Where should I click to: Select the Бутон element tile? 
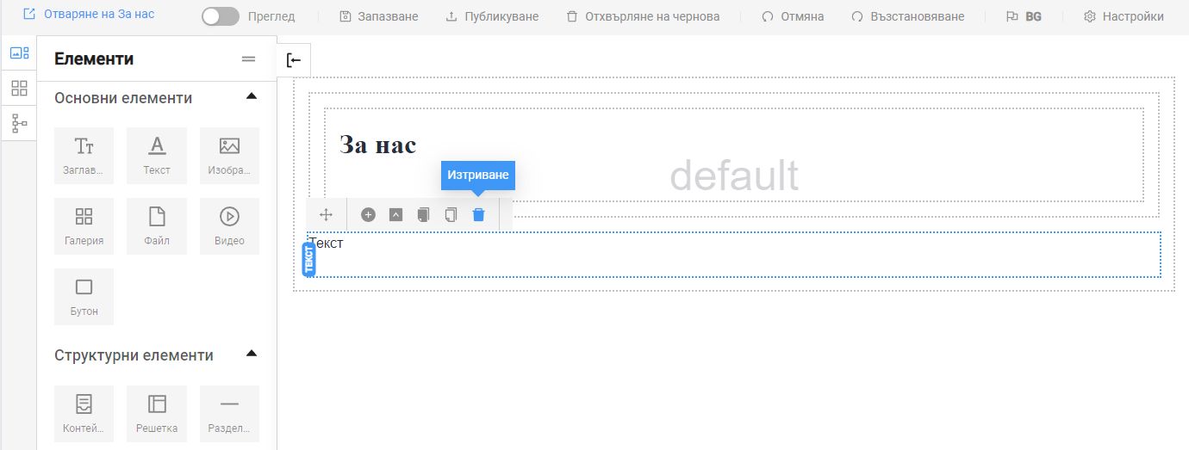(x=84, y=297)
